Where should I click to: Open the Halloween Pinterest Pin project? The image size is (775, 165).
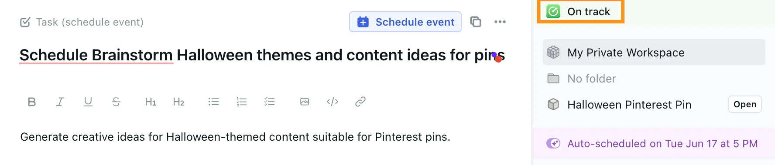(x=744, y=104)
